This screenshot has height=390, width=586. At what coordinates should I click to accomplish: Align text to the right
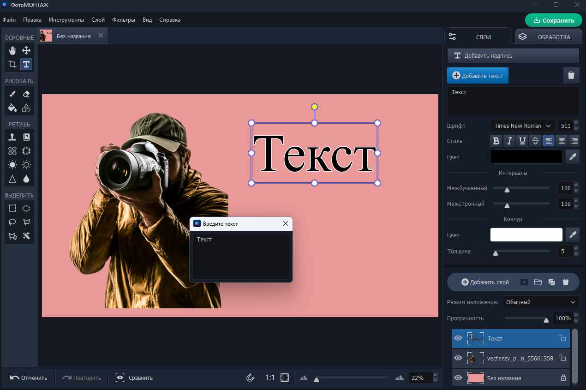[574, 141]
